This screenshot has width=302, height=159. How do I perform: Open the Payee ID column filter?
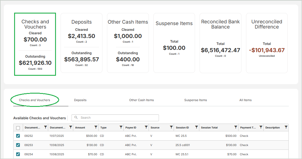pyautogui.click(x=146, y=127)
